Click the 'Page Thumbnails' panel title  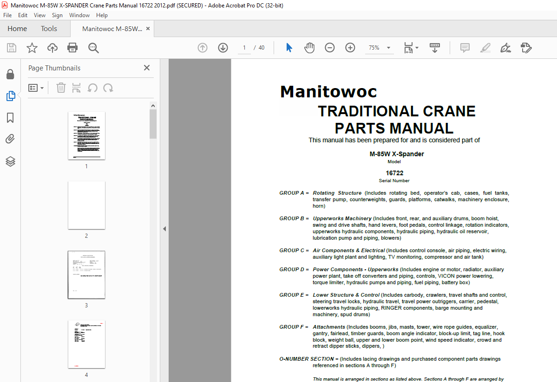pyautogui.click(x=54, y=68)
